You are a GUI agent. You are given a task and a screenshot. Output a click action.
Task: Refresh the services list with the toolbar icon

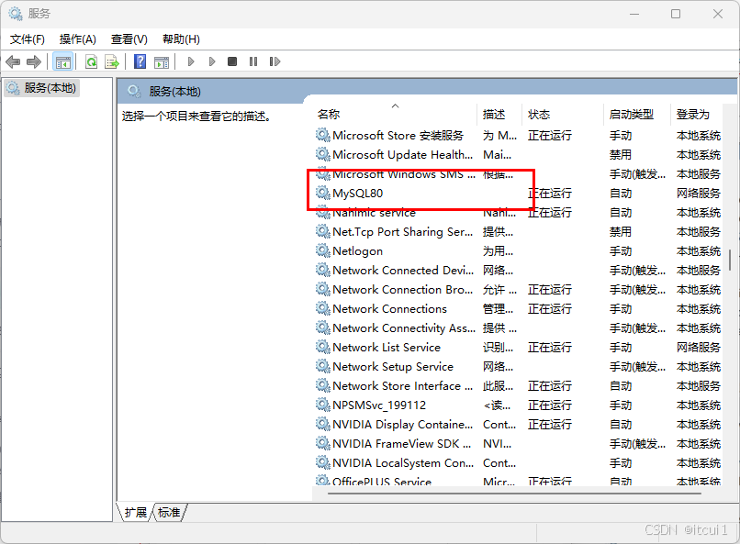[92, 61]
